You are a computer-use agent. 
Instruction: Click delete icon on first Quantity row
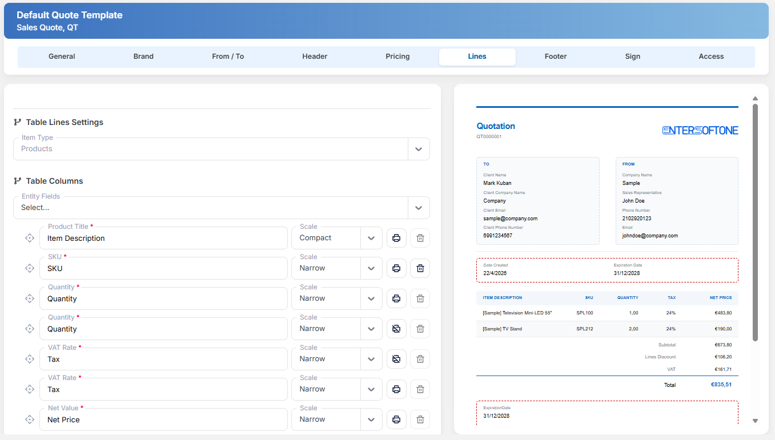tap(420, 298)
